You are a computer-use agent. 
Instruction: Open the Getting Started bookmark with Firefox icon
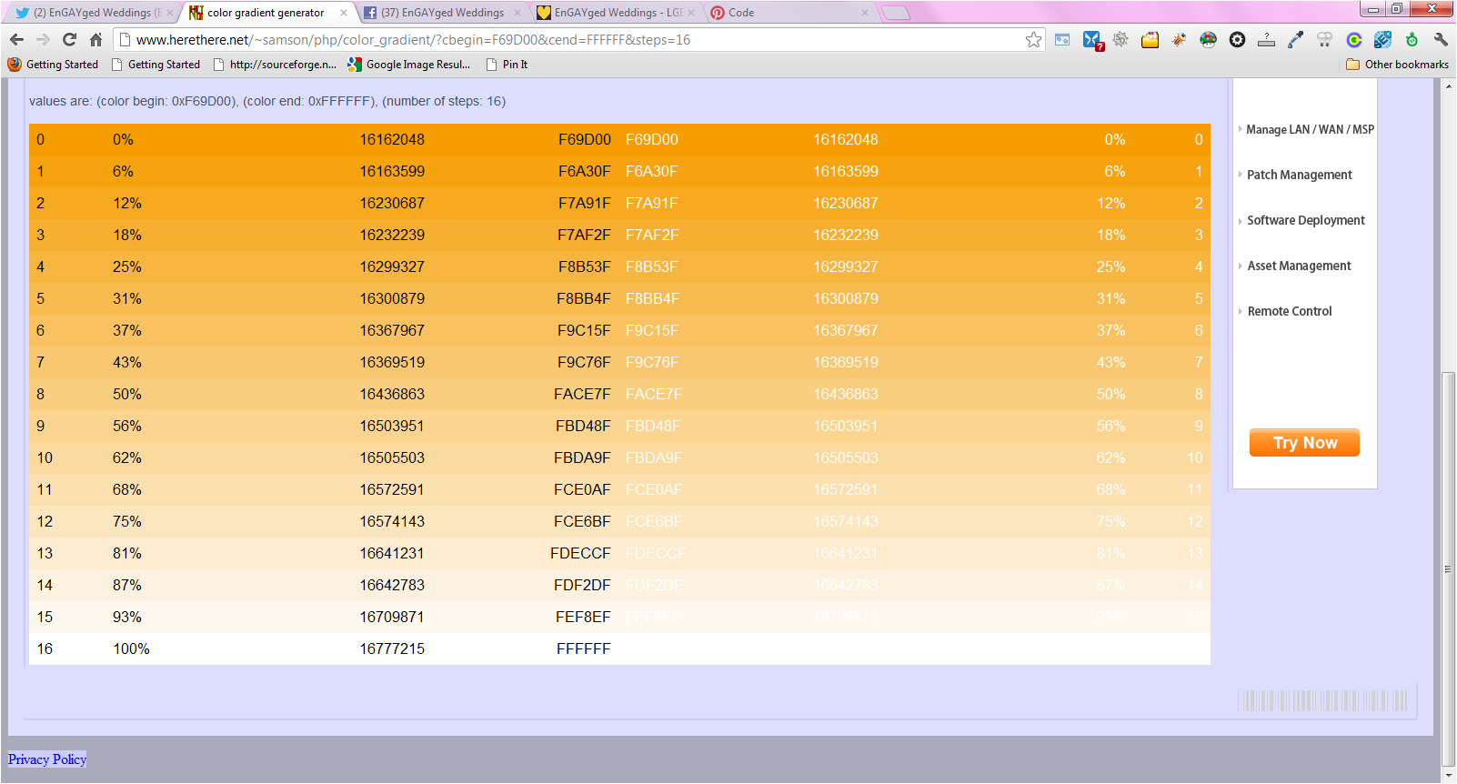point(53,65)
